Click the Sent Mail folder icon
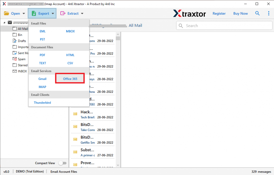Viewport: 274px width, 175px height. [14, 53]
